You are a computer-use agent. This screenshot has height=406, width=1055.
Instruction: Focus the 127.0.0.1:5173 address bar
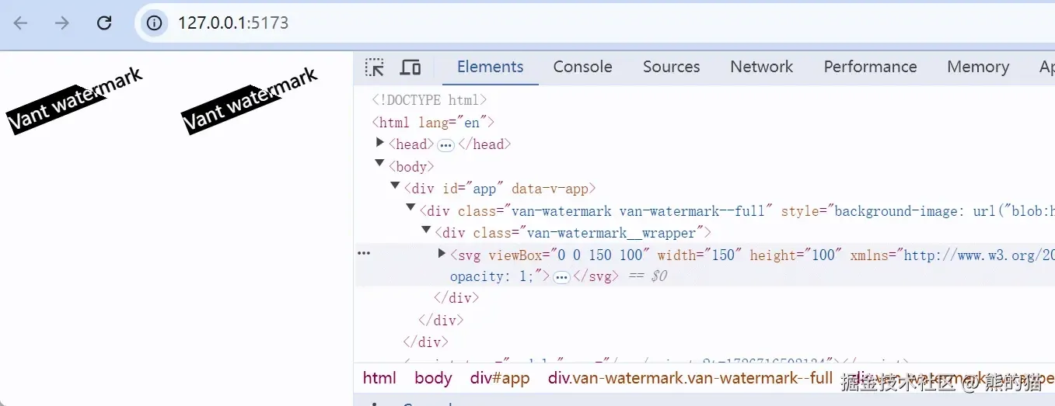click(596, 23)
